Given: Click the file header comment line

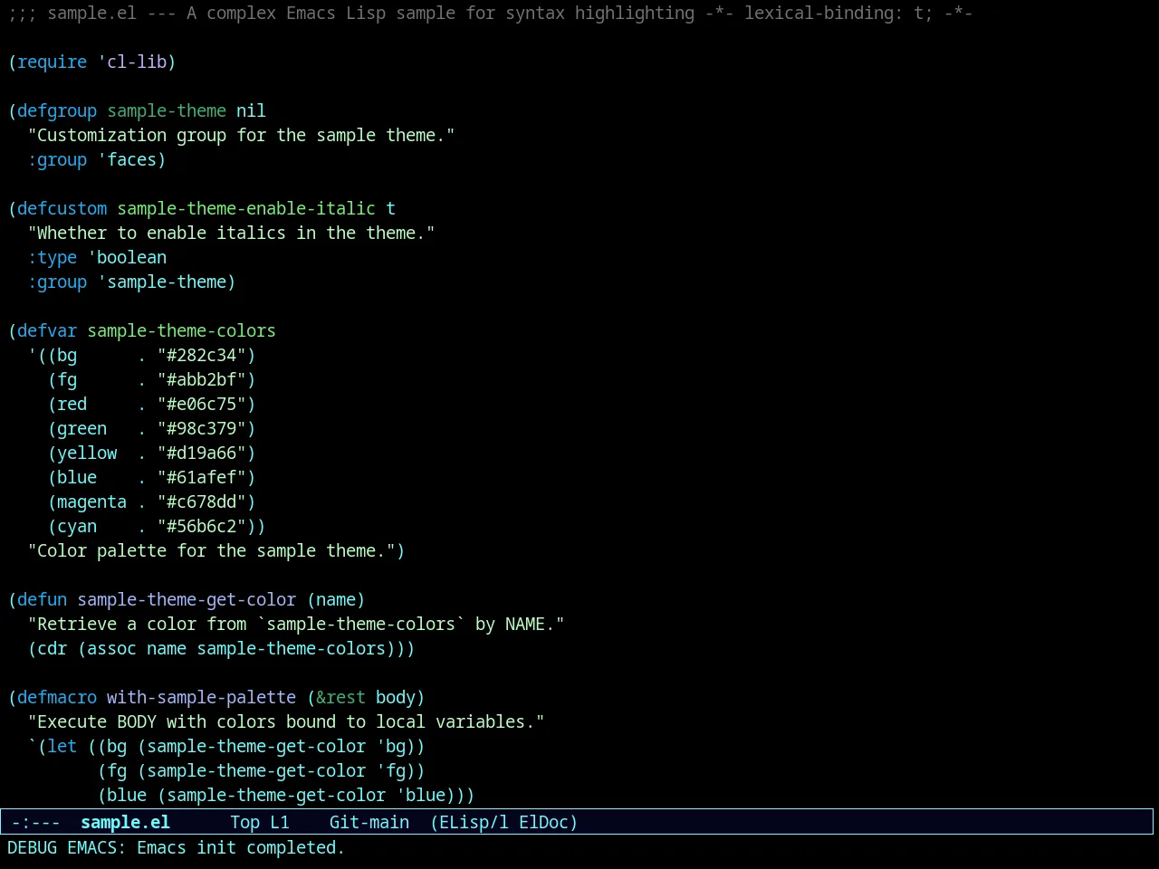Looking at the screenshot, I should coord(490,13).
